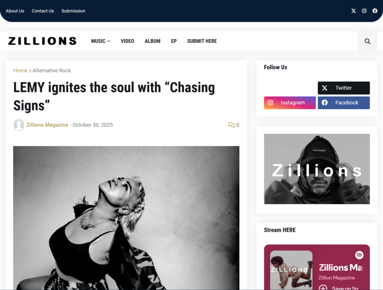Go to Home breadcrumb link

[20, 71]
